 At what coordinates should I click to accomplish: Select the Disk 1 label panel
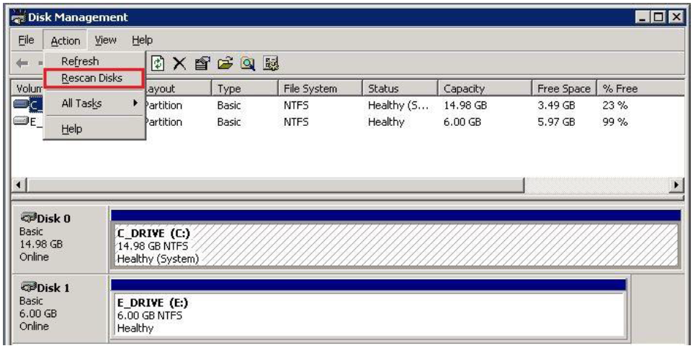pyautogui.click(x=59, y=307)
